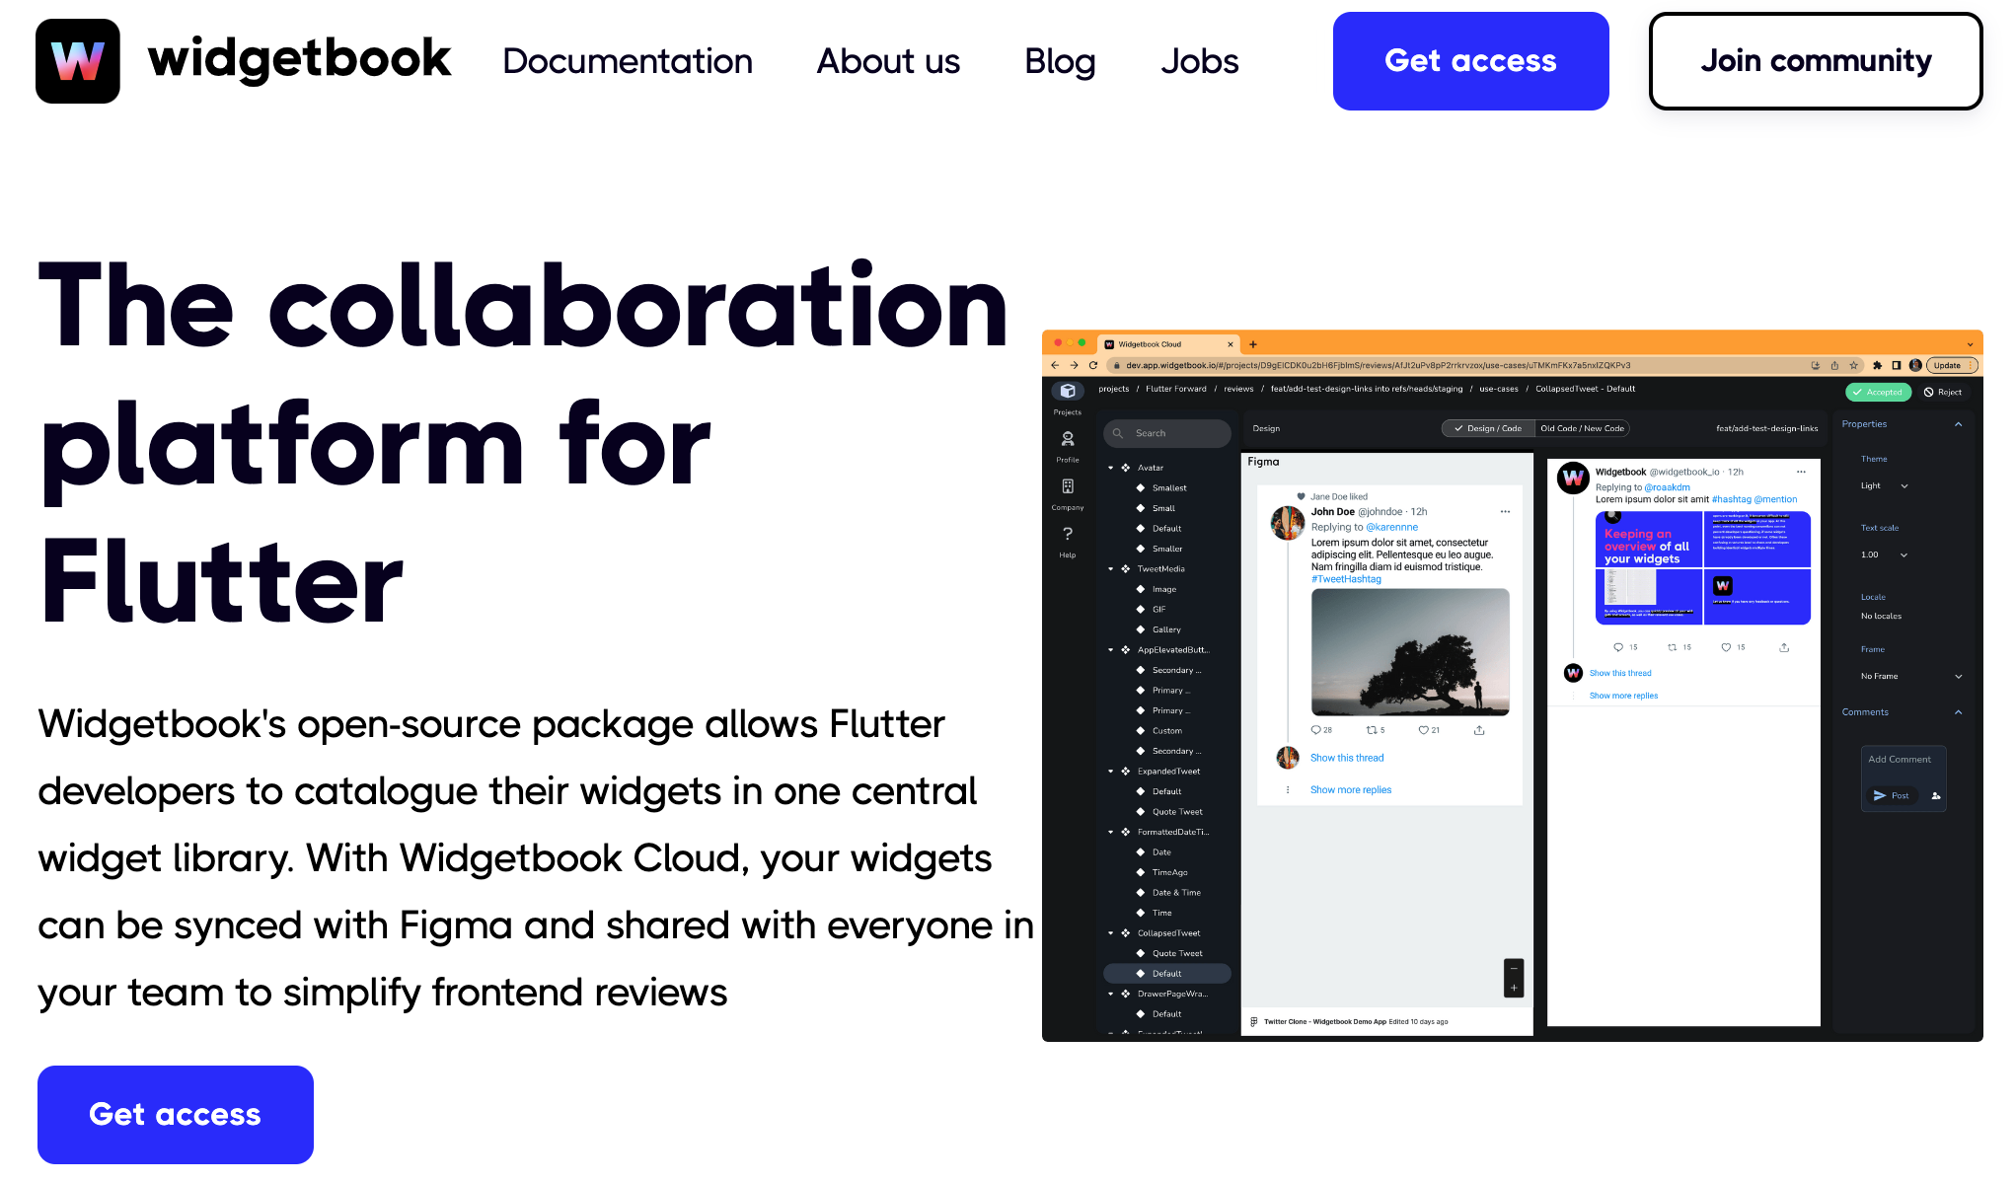Click the Widgetbook W logo icon

pos(78,61)
